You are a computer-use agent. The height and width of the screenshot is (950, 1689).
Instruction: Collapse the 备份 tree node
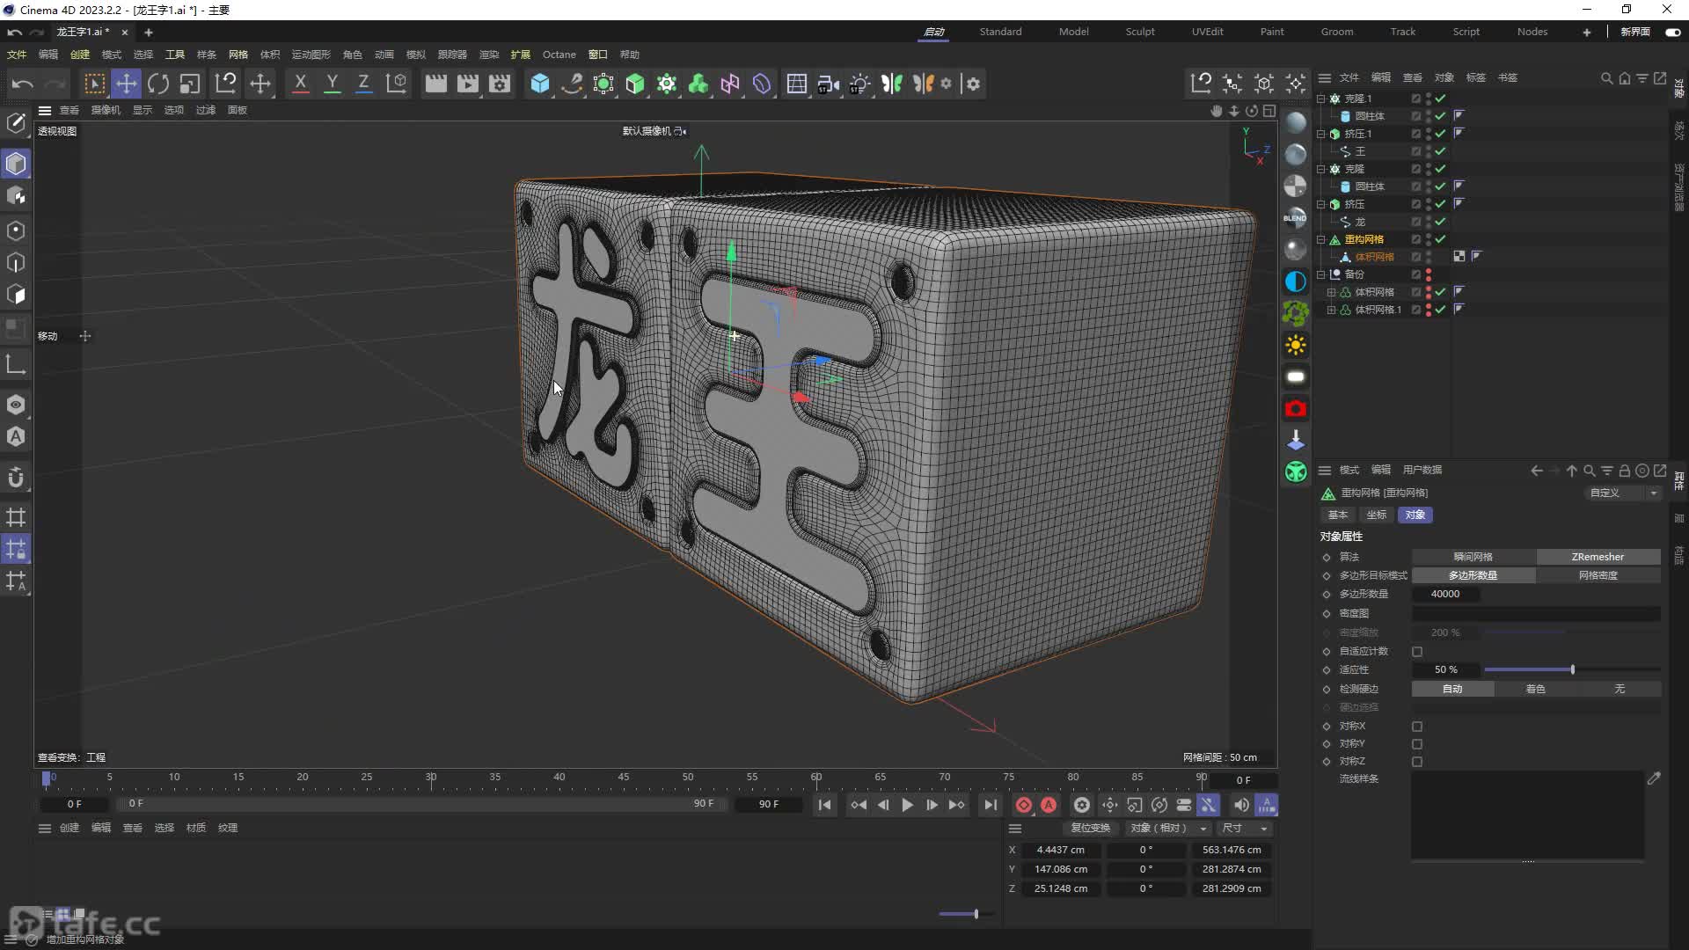tap(1321, 274)
